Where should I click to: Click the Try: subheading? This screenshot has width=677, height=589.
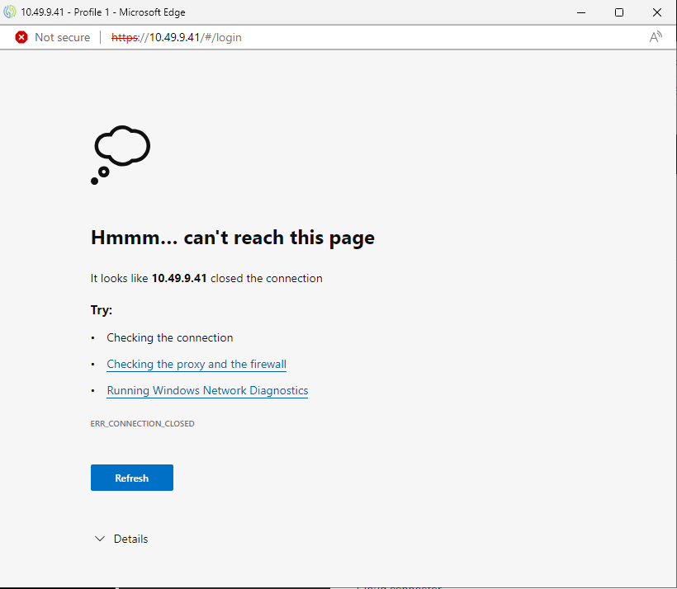[101, 310]
